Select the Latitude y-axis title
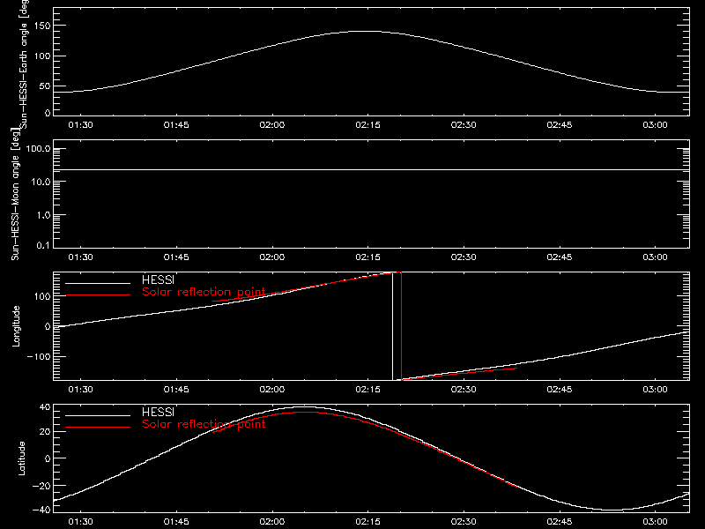This screenshot has width=705, height=529. (x=21, y=458)
